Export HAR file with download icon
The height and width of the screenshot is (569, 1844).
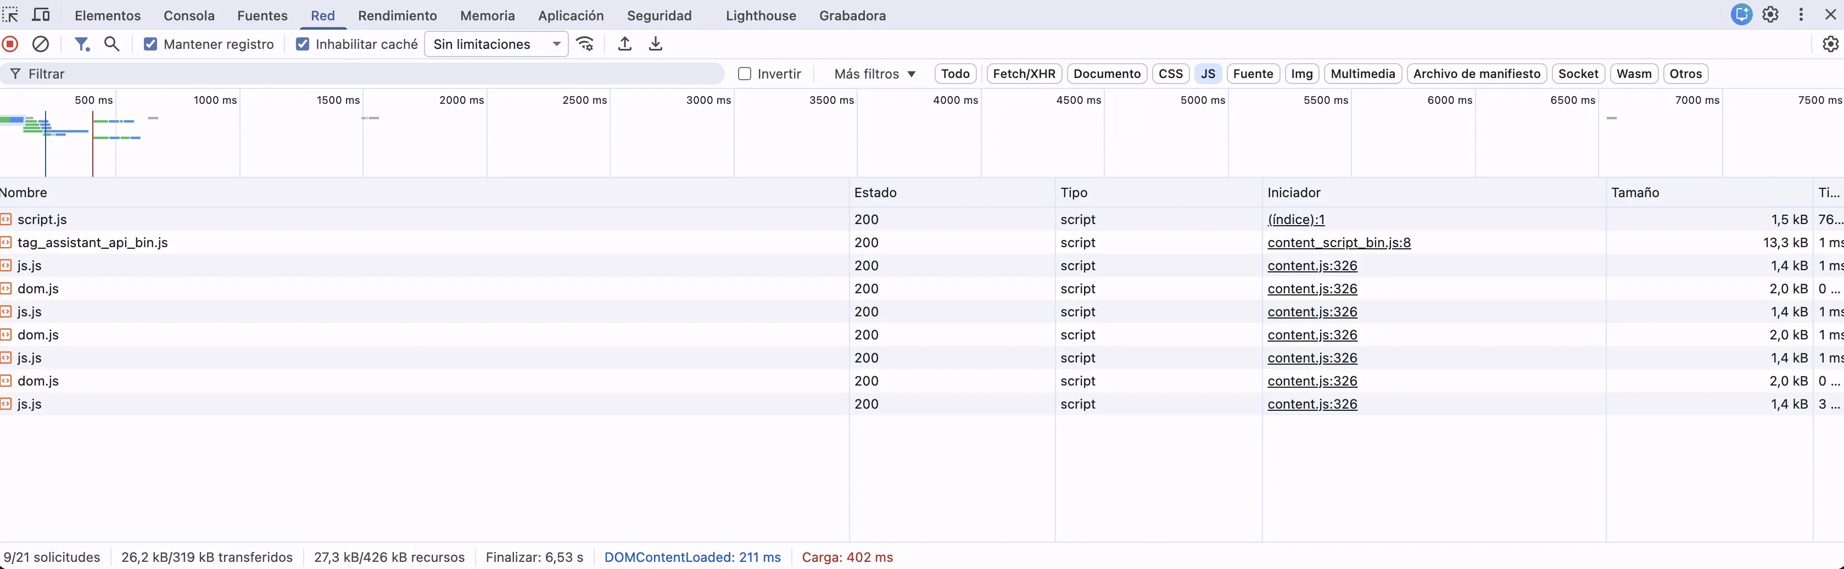[x=655, y=44]
